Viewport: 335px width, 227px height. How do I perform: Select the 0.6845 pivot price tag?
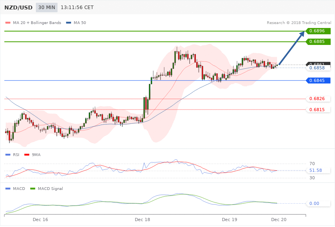point(318,80)
